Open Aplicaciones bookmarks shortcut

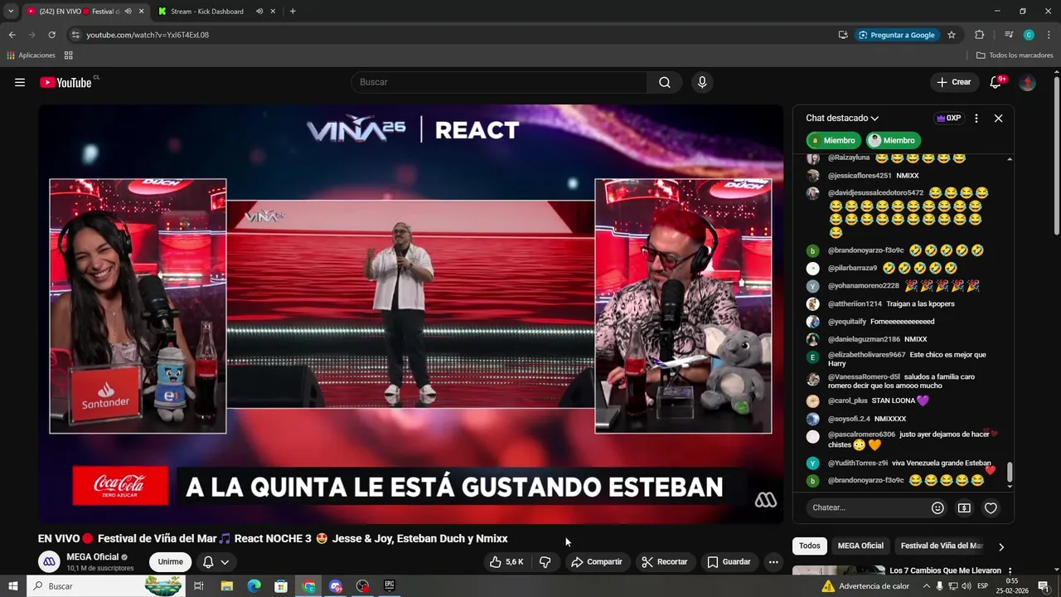[31, 56]
